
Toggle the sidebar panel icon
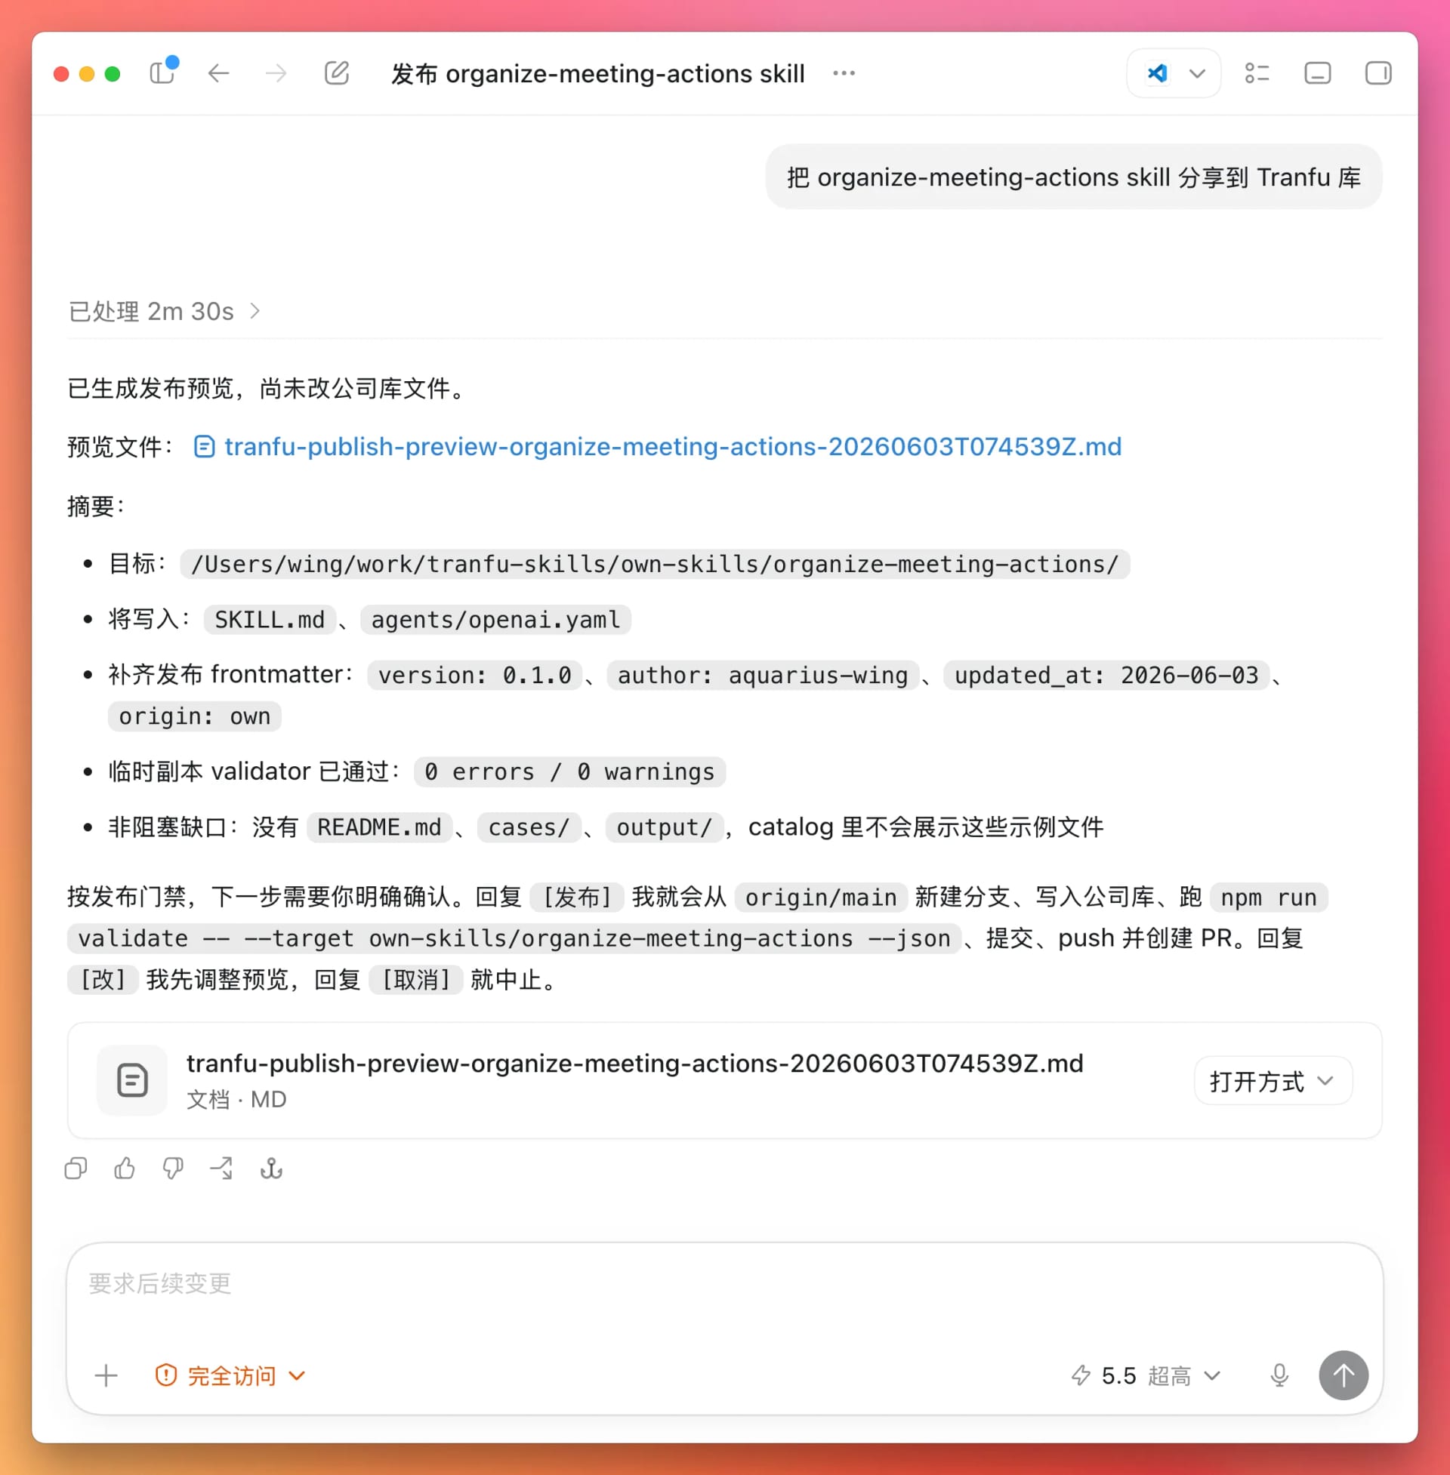click(162, 73)
